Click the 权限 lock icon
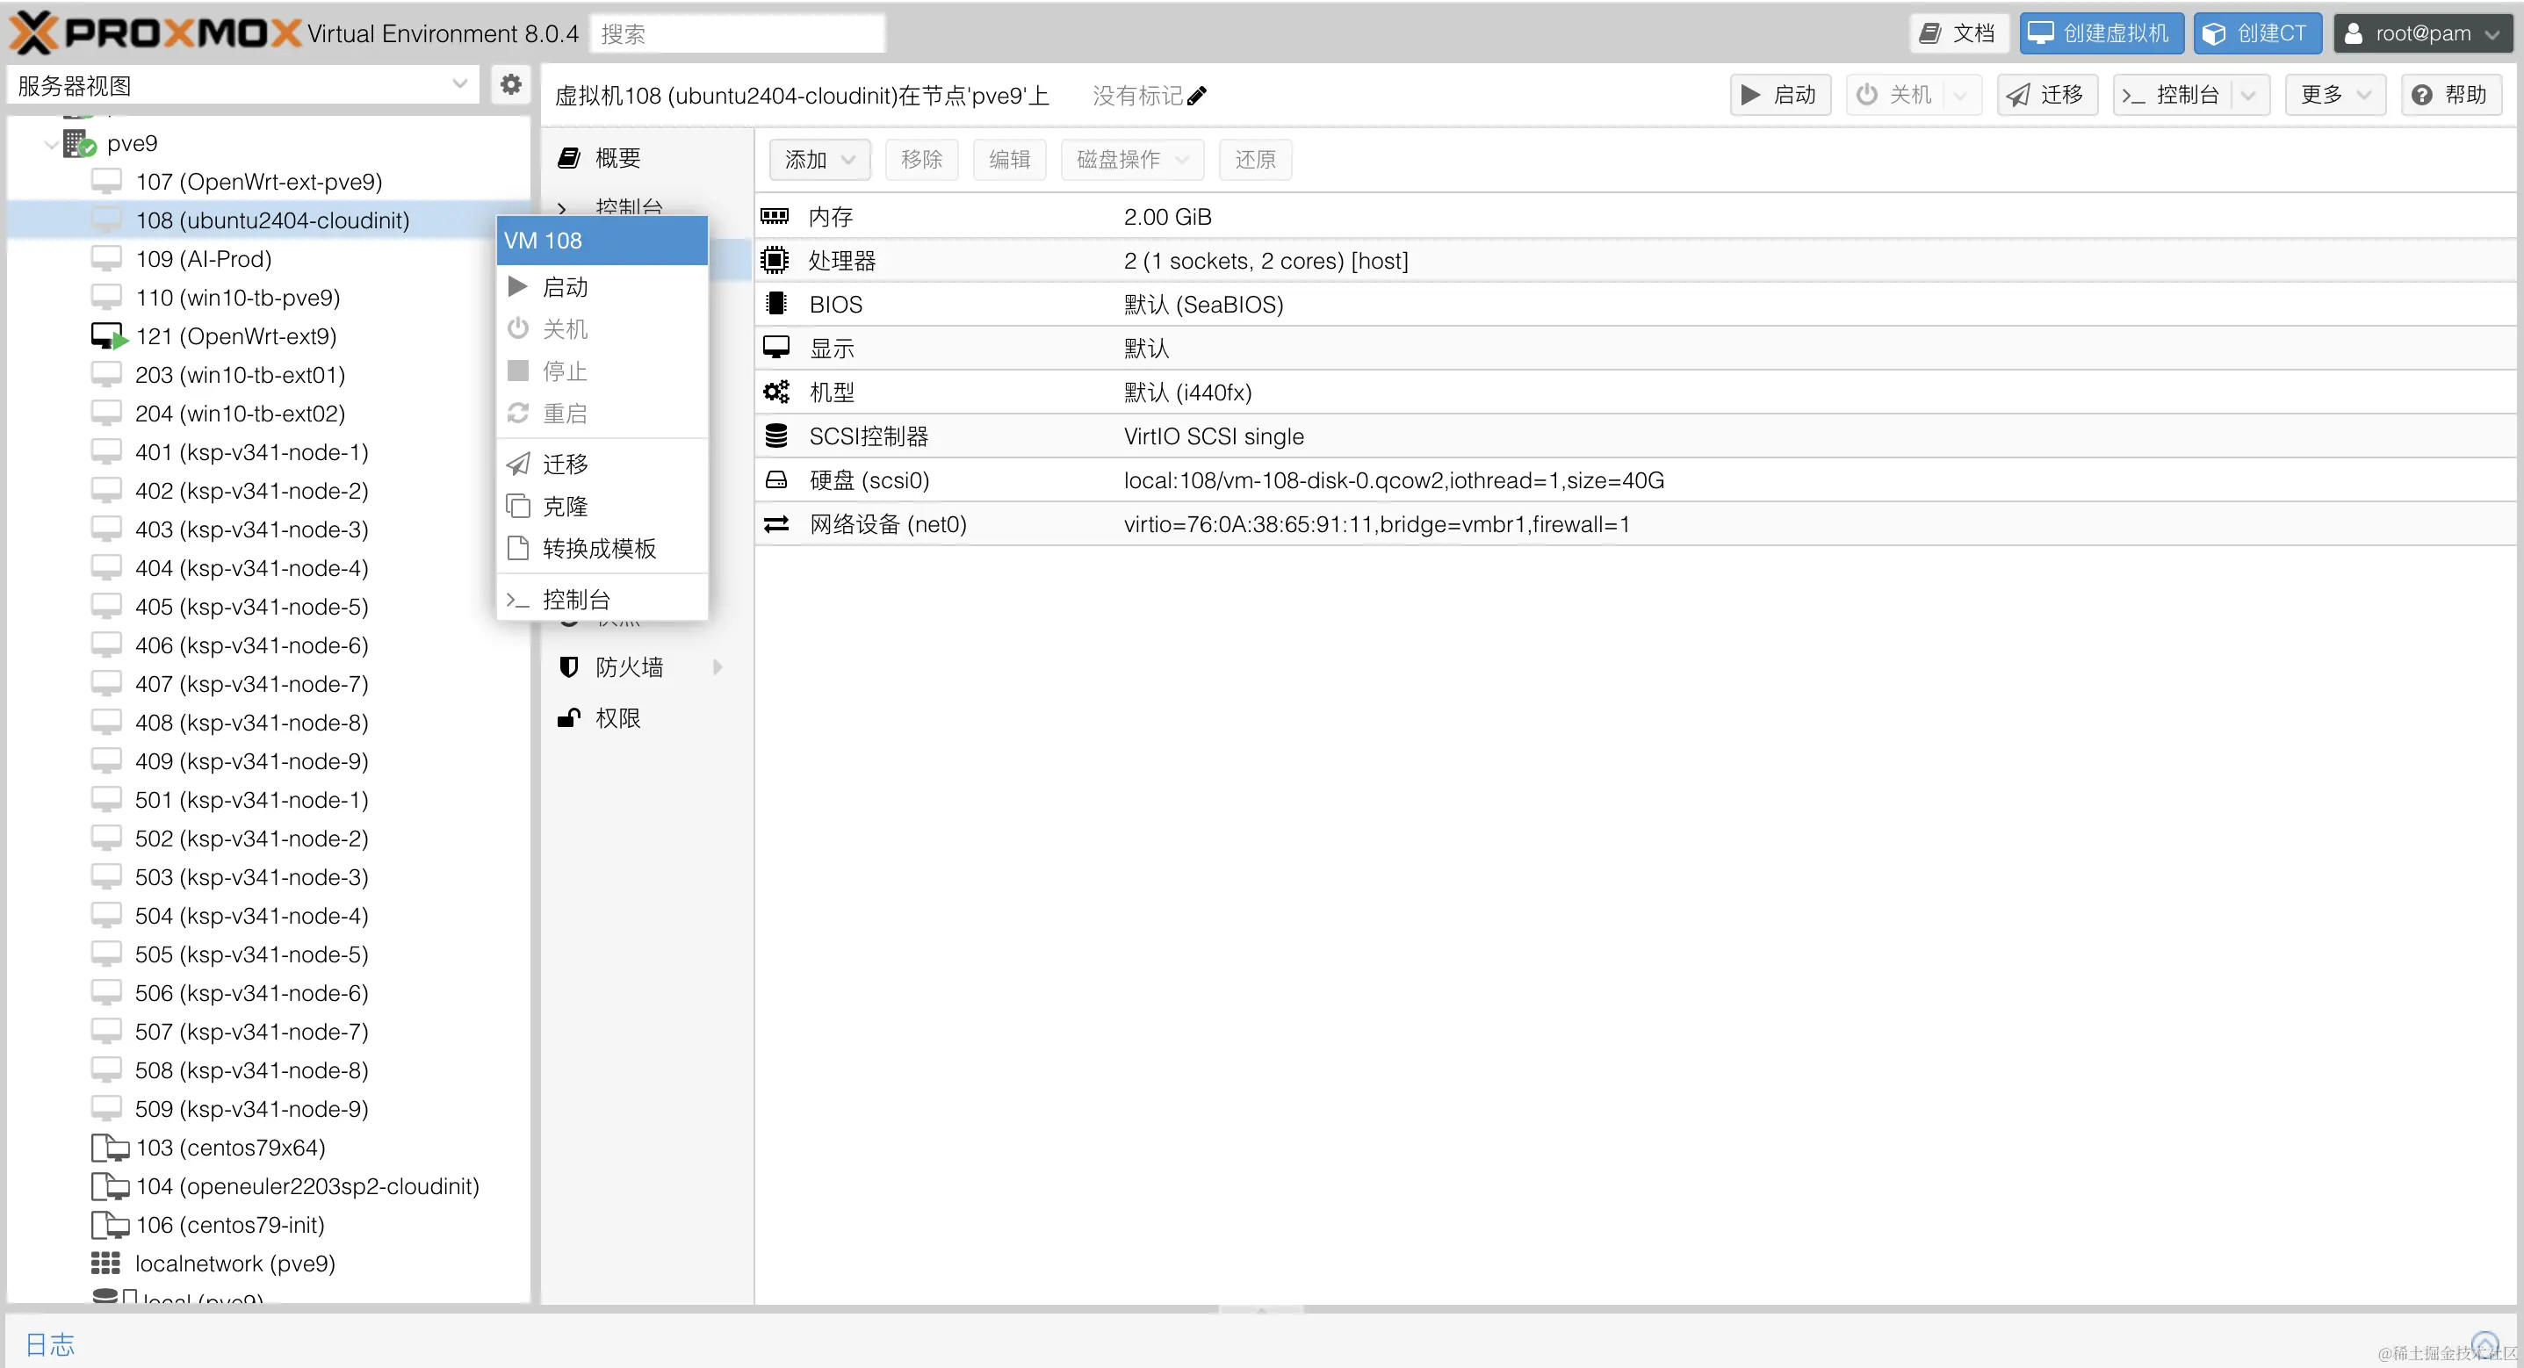Viewport: 2524px width, 1368px height. (570, 717)
